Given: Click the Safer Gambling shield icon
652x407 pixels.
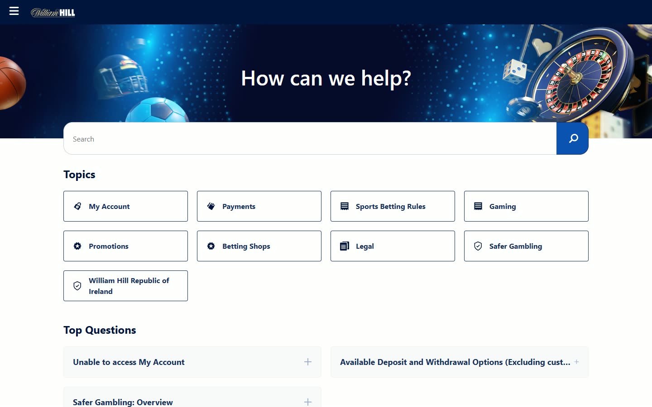Looking at the screenshot, I should point(478,246).
